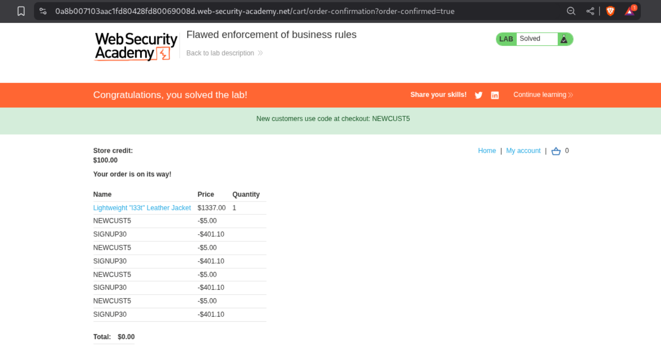Share the result via Twitter icon
The width and height of the screenshot is (661, 358).
pos(479,95)
